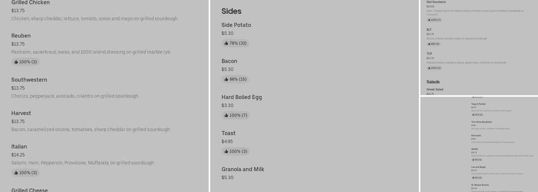Click Hard Boiled Egg thumbs-up icon
This screenshot has height=192, width=538.
[x=226, y=116]
